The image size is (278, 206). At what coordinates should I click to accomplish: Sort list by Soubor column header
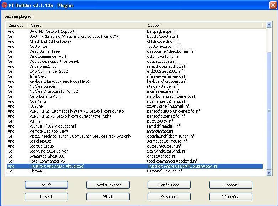point(204,25)
